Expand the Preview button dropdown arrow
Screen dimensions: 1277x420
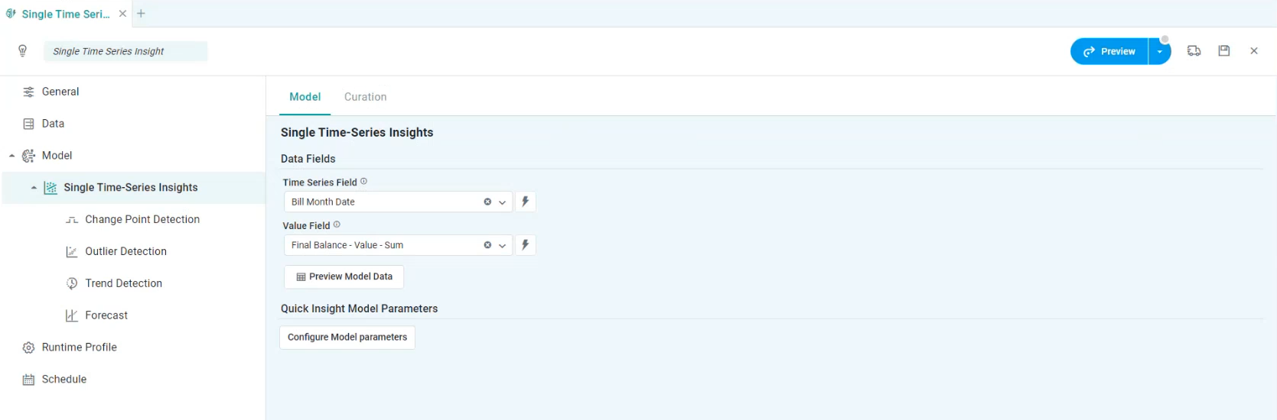(1160, 52)
